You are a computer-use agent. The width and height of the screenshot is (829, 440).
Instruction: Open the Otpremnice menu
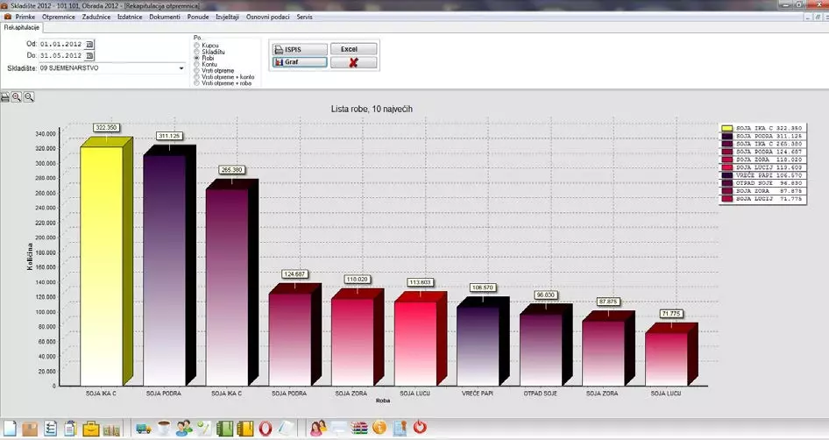click(58, 18)
